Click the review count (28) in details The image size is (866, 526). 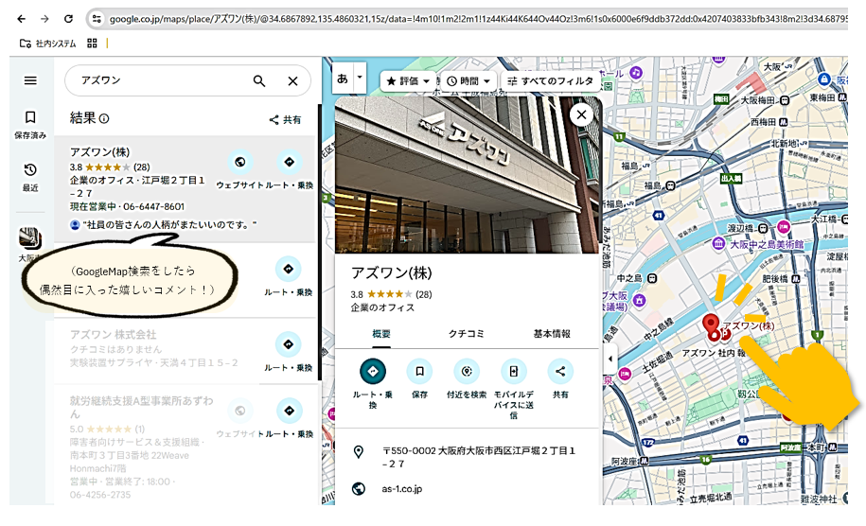click(x=424, y=294)
